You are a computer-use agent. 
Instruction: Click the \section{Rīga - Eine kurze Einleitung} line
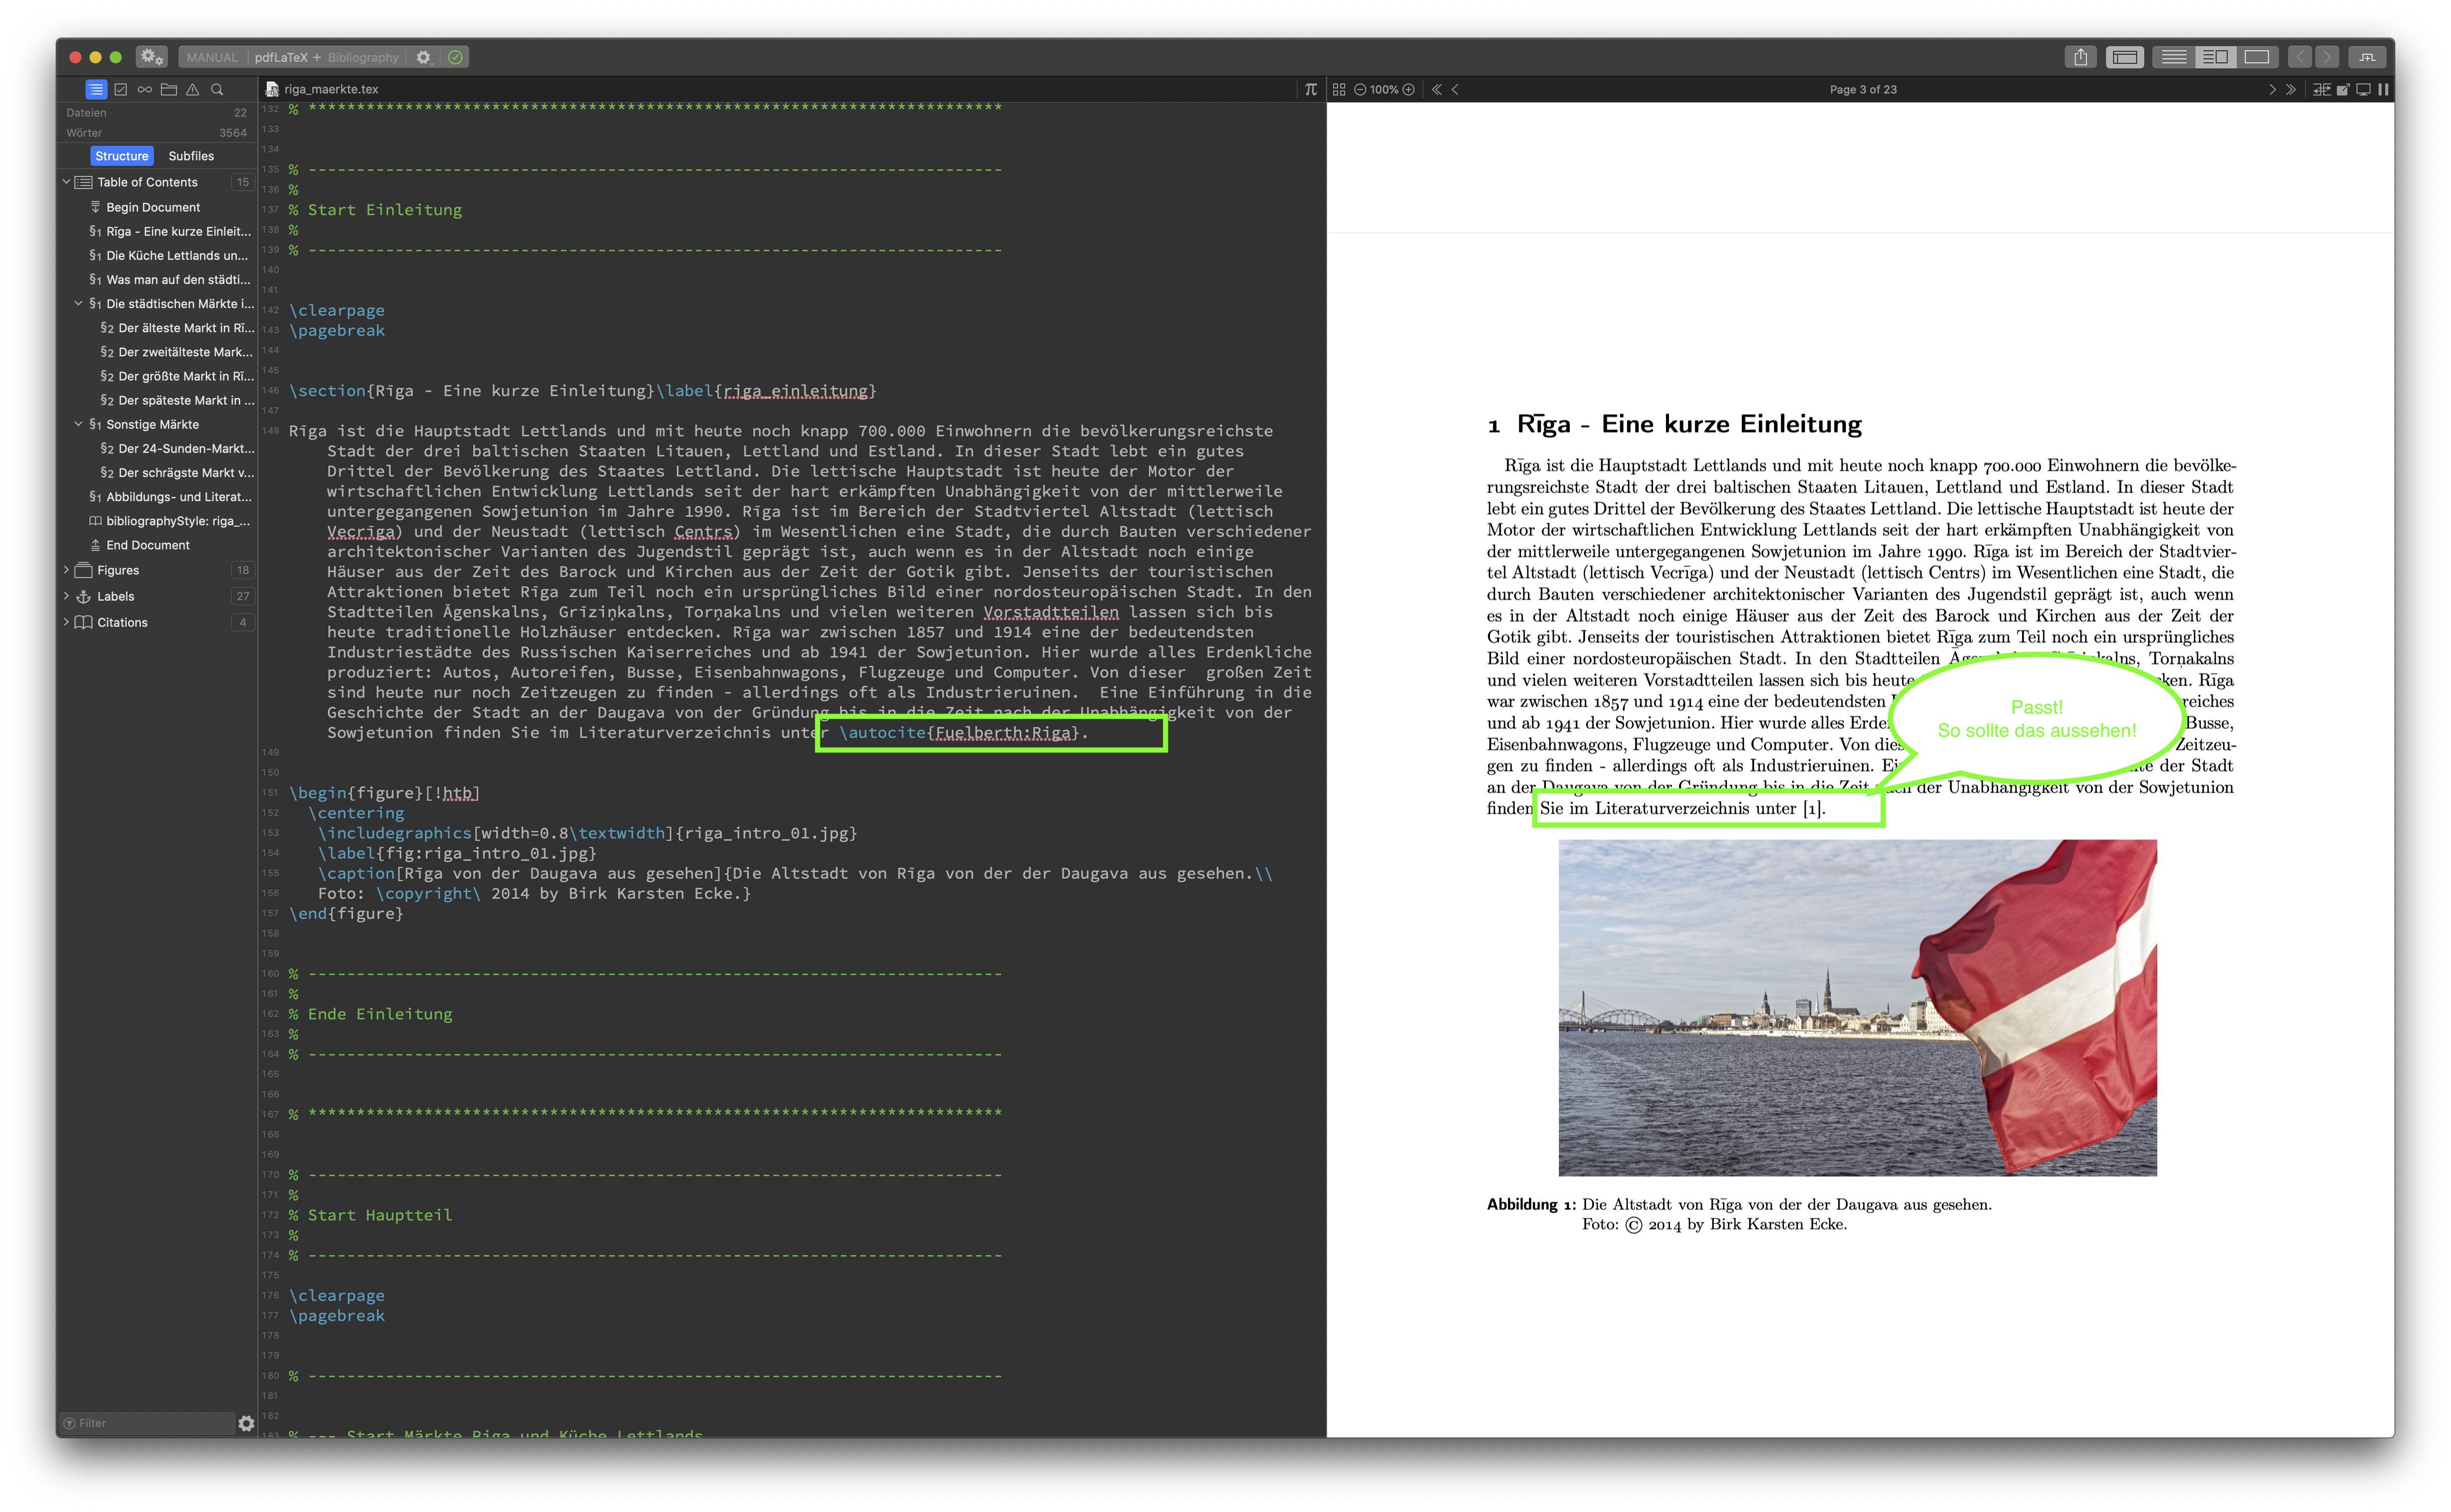coord(471,391)
